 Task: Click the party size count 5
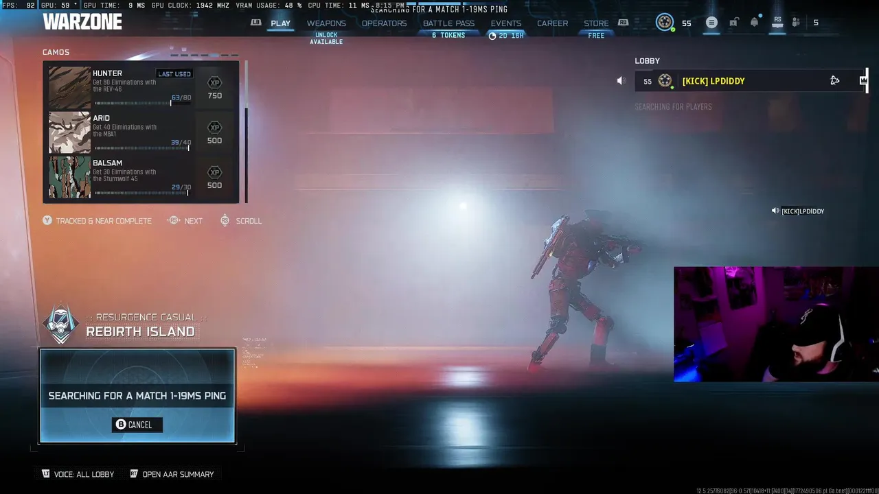(x=816, y=23)
